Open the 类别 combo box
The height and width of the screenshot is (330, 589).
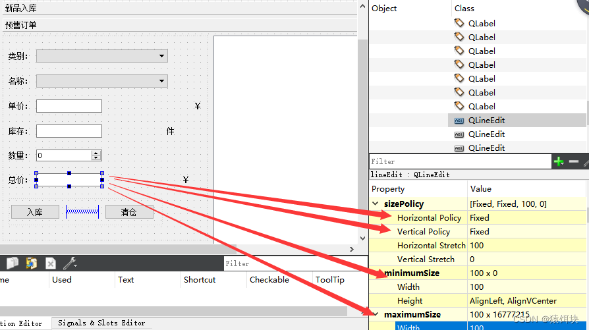pos(101,57)
